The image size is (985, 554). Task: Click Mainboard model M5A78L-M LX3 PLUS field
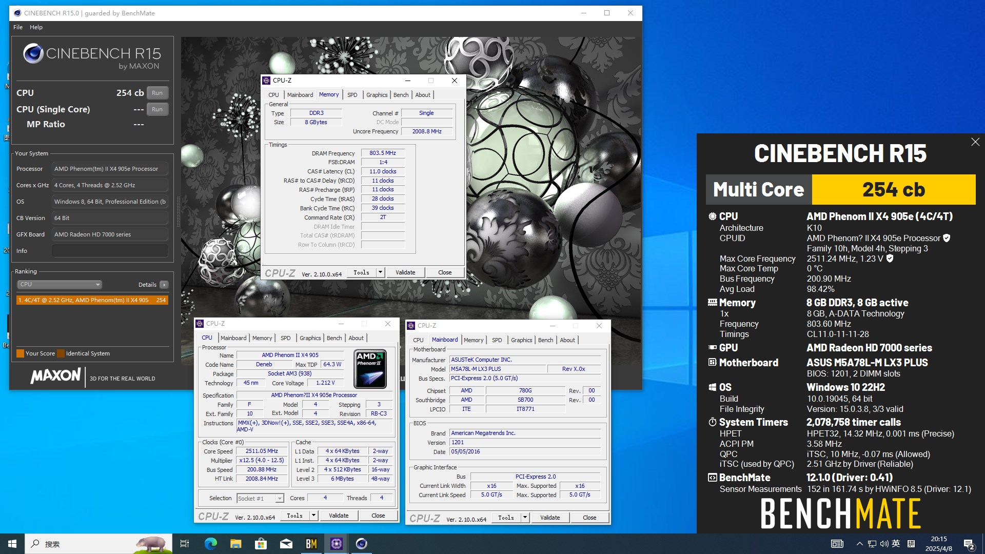click(x=498, y=369)
